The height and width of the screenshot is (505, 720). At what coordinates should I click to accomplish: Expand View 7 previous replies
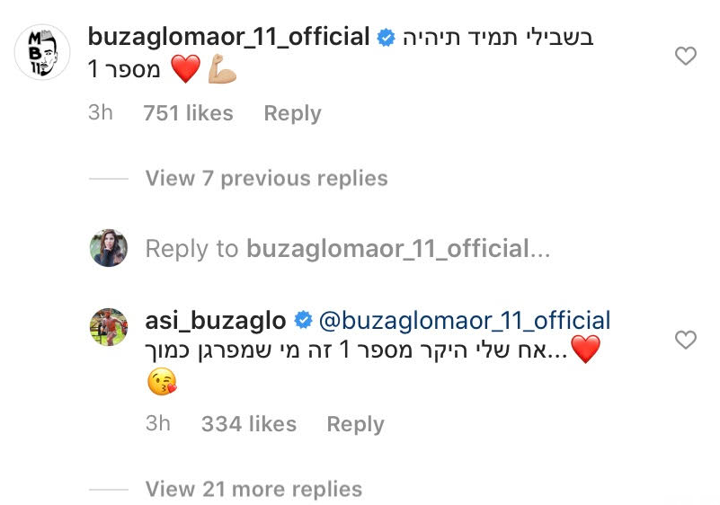[x=266, y=178]
